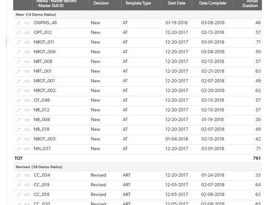View NR_012 using its eye icon

pyautogui.click(x=27, y=110)
